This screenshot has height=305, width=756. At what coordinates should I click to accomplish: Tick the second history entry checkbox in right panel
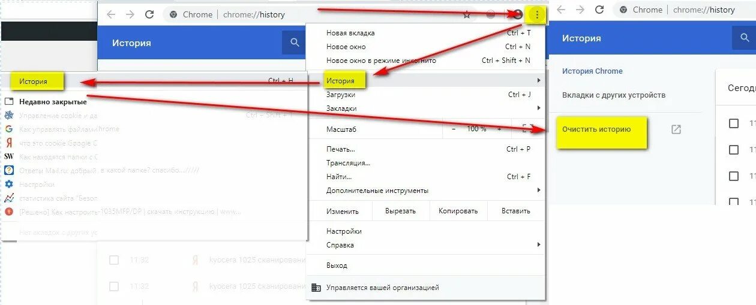(x=733, y=150)
